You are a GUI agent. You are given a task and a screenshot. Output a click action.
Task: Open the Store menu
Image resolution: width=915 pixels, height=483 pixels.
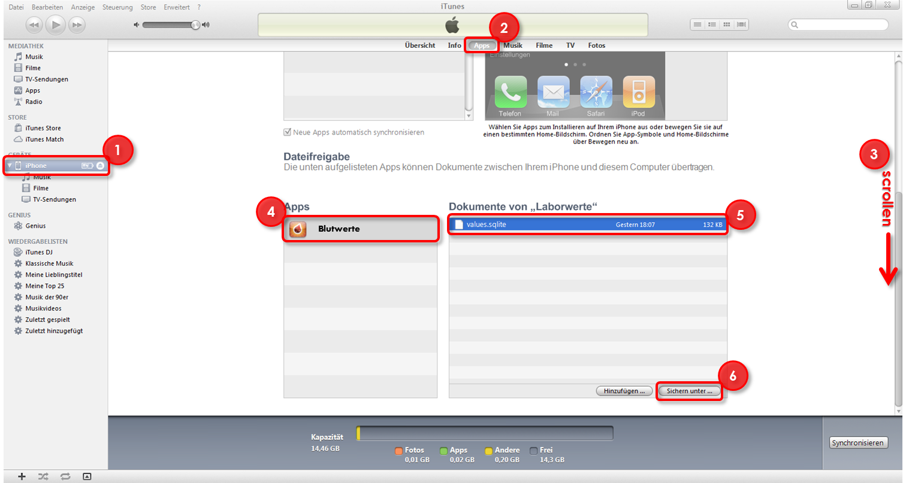[x=148, y=7]
